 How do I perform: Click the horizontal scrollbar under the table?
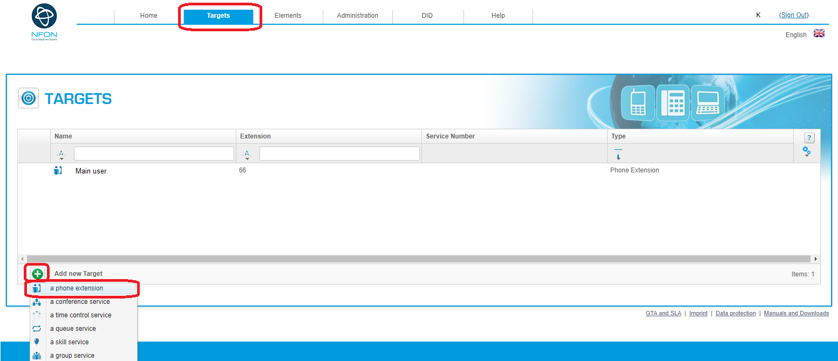click(418, 259)
